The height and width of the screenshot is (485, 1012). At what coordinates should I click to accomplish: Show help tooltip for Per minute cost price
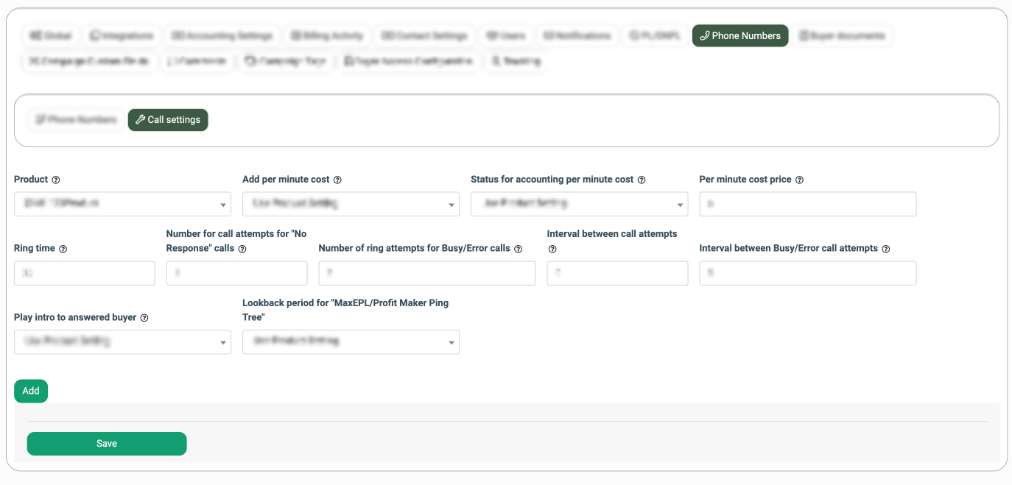point(799,180)
